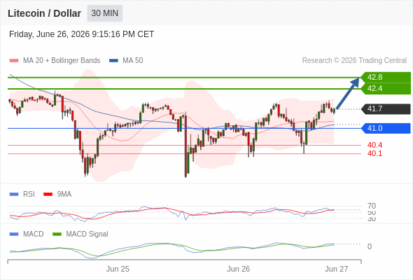Viewport: 413px width, 280px height.
Task: Click the 40.1 support level label
Action: [x=374, y=153]
